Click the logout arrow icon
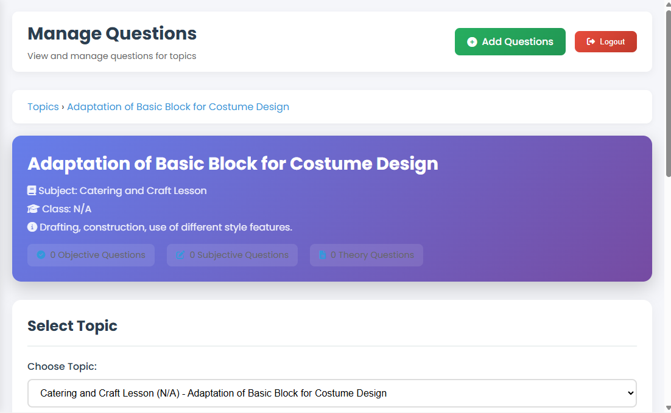 point(591,42)
